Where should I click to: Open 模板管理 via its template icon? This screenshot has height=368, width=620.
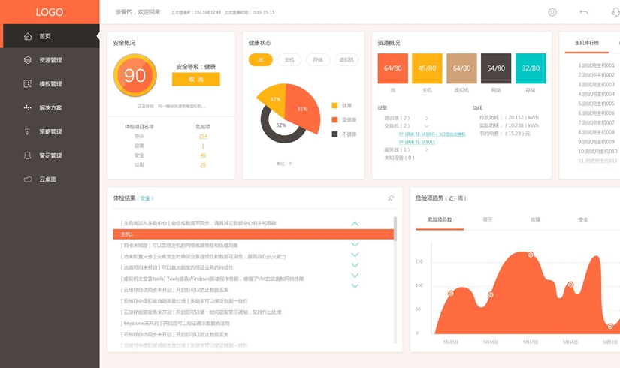click(x=28, y=84)
